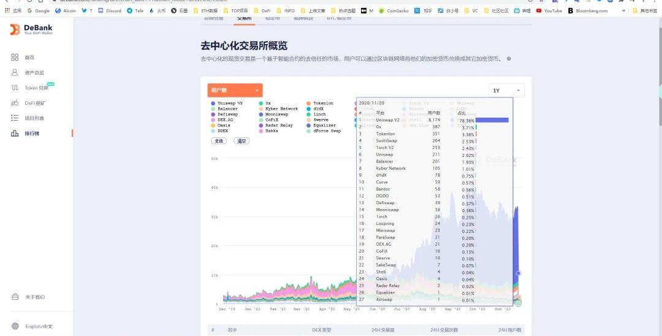Click the SushiSwap row in tooltip

pyautogui.click(x=435, y=140)
